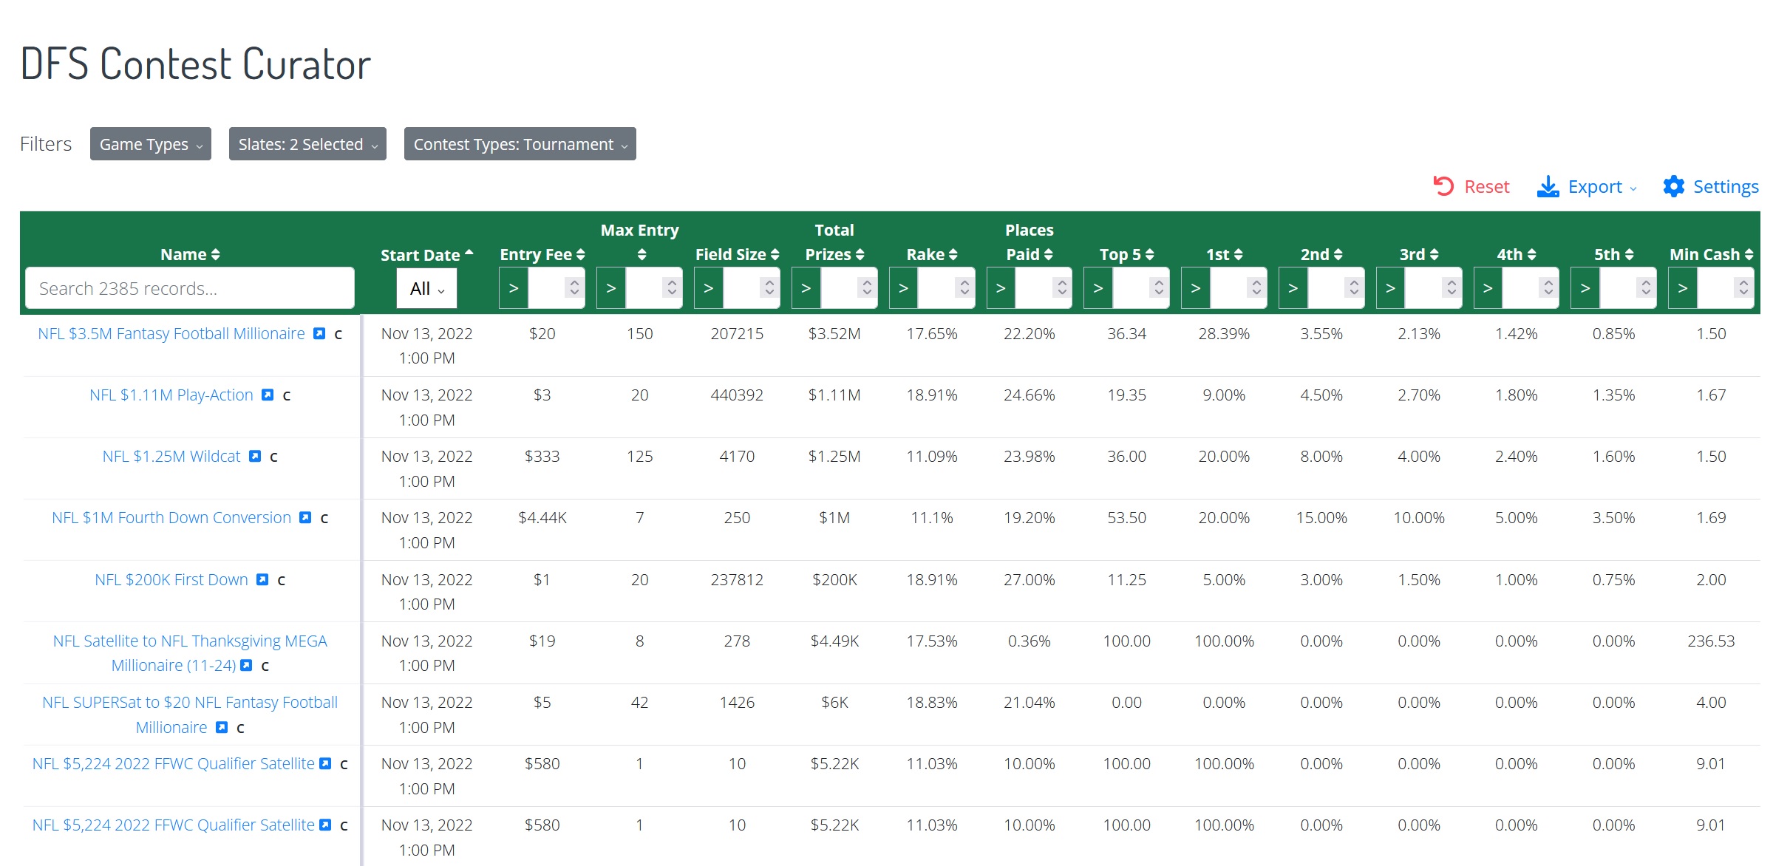The height and width of the screenshot is (866, 1773).
Task: Open NFL $3.5M Fantasy Football Millionaire contest
Action: (171, 334)
